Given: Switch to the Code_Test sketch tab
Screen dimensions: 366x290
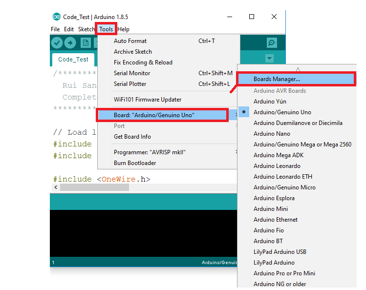Looking at the screenshot, I should point(73,60).
